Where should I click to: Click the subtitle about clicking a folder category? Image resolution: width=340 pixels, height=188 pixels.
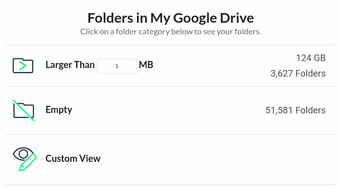[x=171, y=32]
